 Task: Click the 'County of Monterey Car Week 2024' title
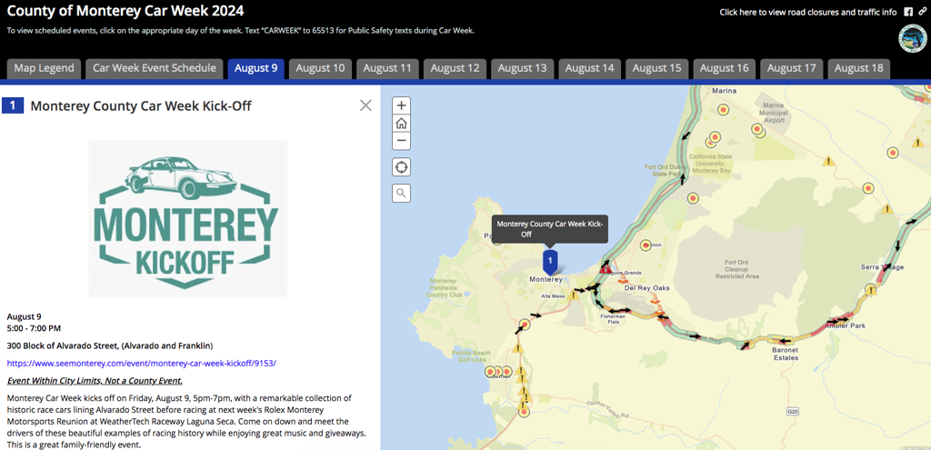125,11
